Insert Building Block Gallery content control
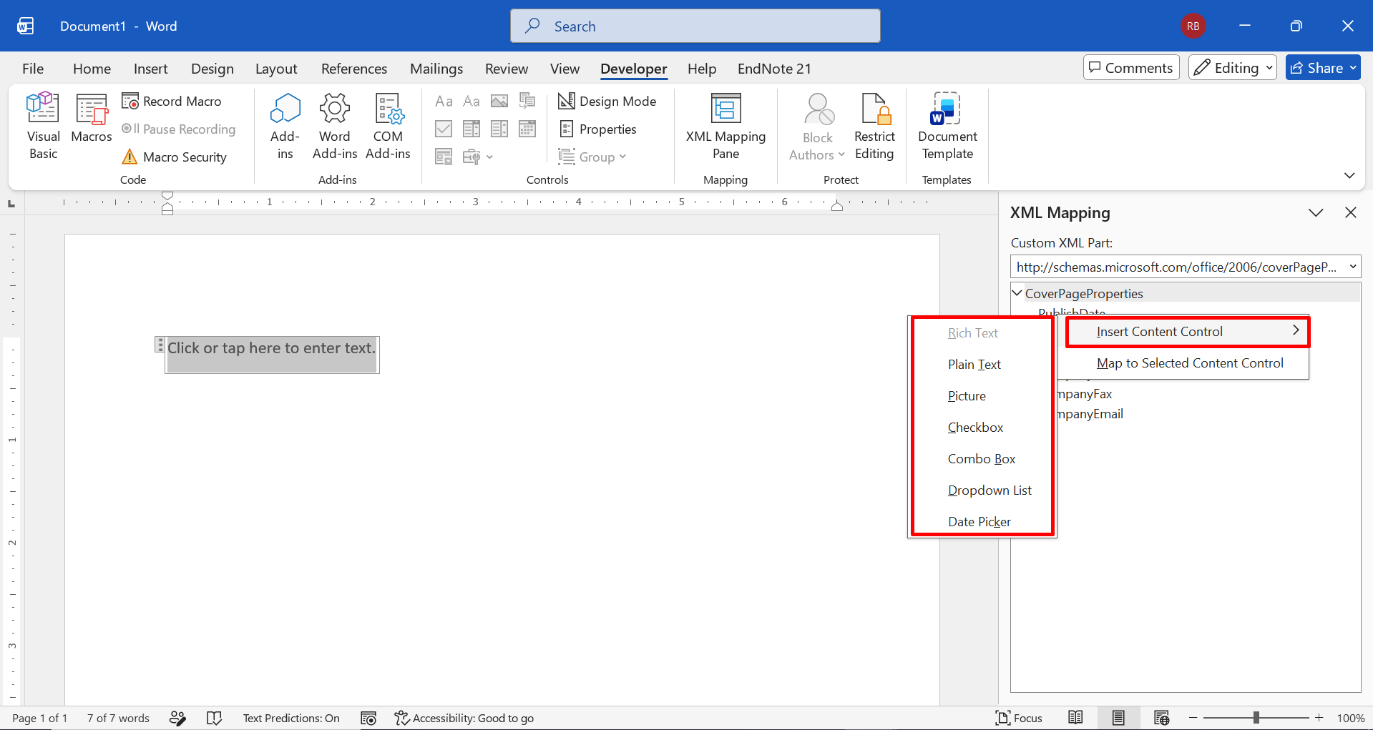Screen dimensions: 1373x730 [x=527, y=101]
